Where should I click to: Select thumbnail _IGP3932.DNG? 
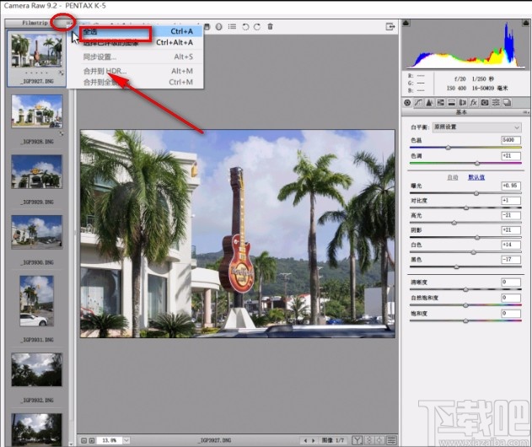[36, 369]
